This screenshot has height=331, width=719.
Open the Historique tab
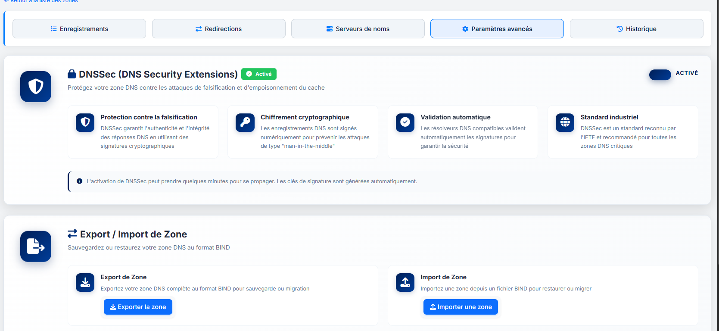pos(636,29)
